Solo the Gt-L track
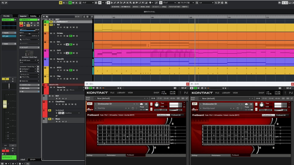Viewport: 294px width, 165px height. pyautogui.click(x=54, y=42)
